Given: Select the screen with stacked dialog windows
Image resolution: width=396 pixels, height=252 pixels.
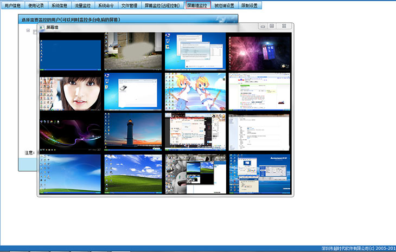Looking at the screenshot, I should click(x=195, y=51).
